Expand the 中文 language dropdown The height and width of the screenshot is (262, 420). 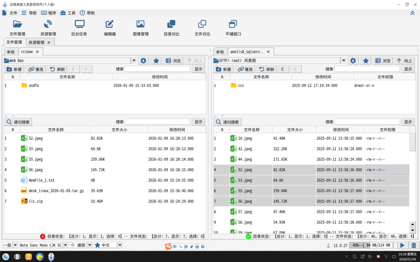(x=120, y=245)
